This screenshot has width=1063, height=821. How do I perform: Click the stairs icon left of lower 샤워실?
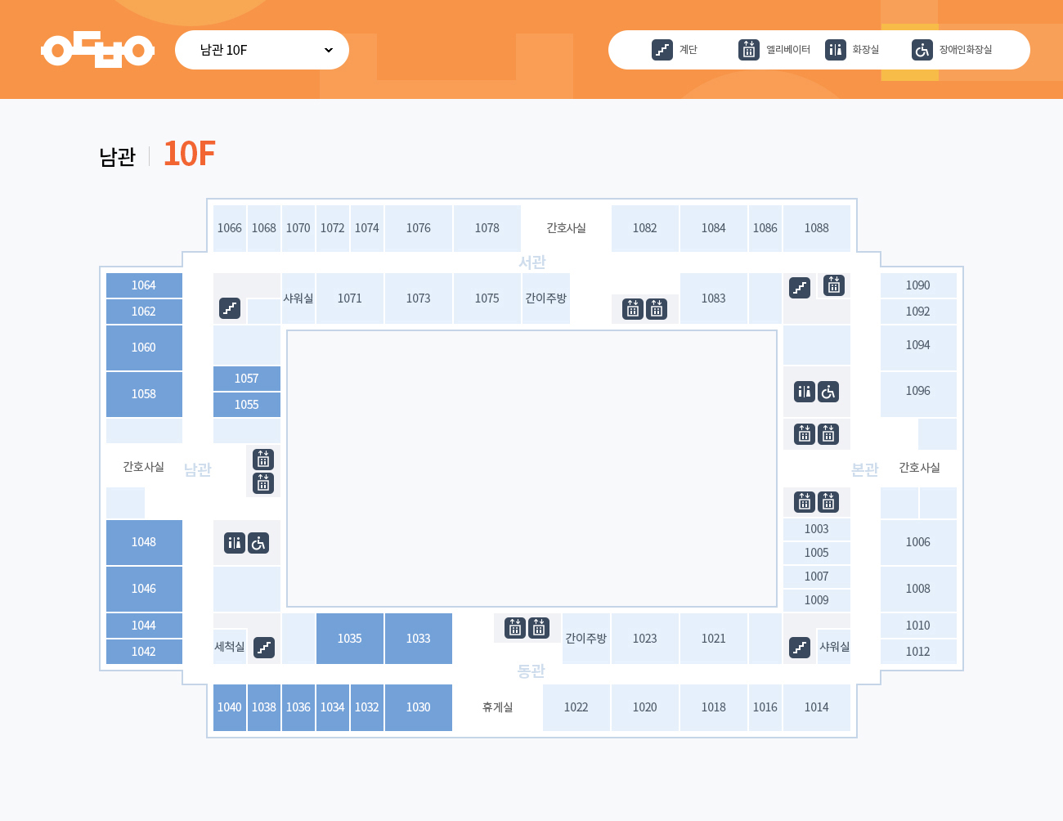click(800, 648)
